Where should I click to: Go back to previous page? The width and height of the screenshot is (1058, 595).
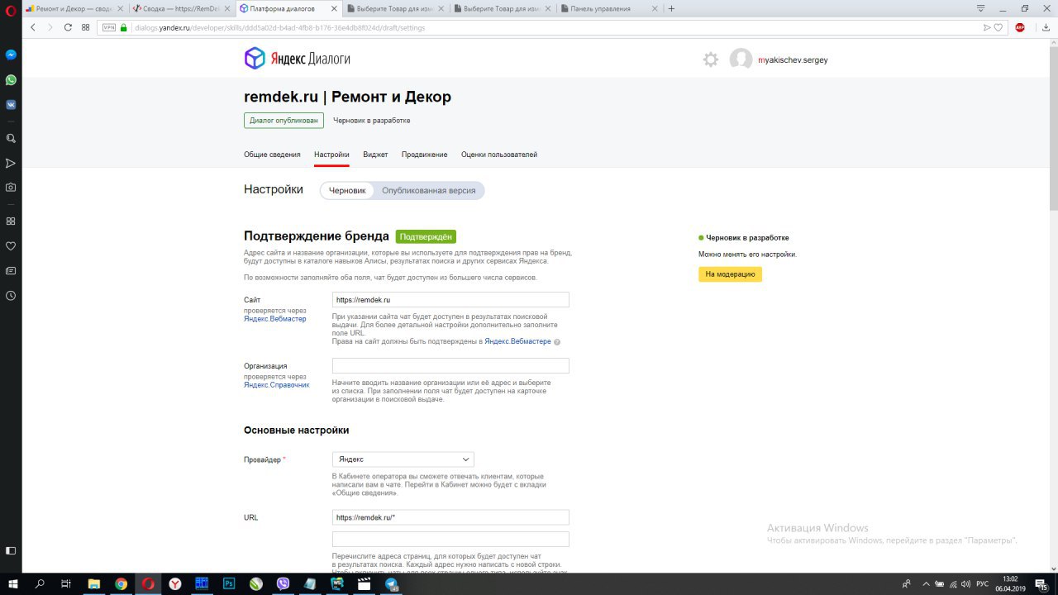[33, 27]
